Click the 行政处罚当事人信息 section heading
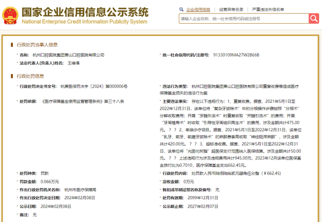This screenshot has height=222, width=322. [x=37, y=45]
